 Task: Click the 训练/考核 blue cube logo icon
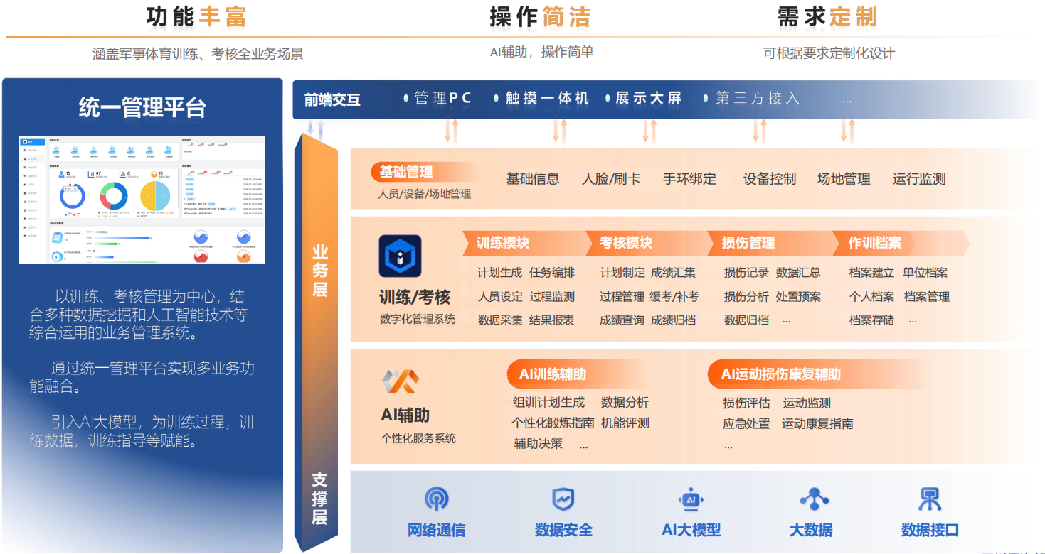(x=400, y=256)
